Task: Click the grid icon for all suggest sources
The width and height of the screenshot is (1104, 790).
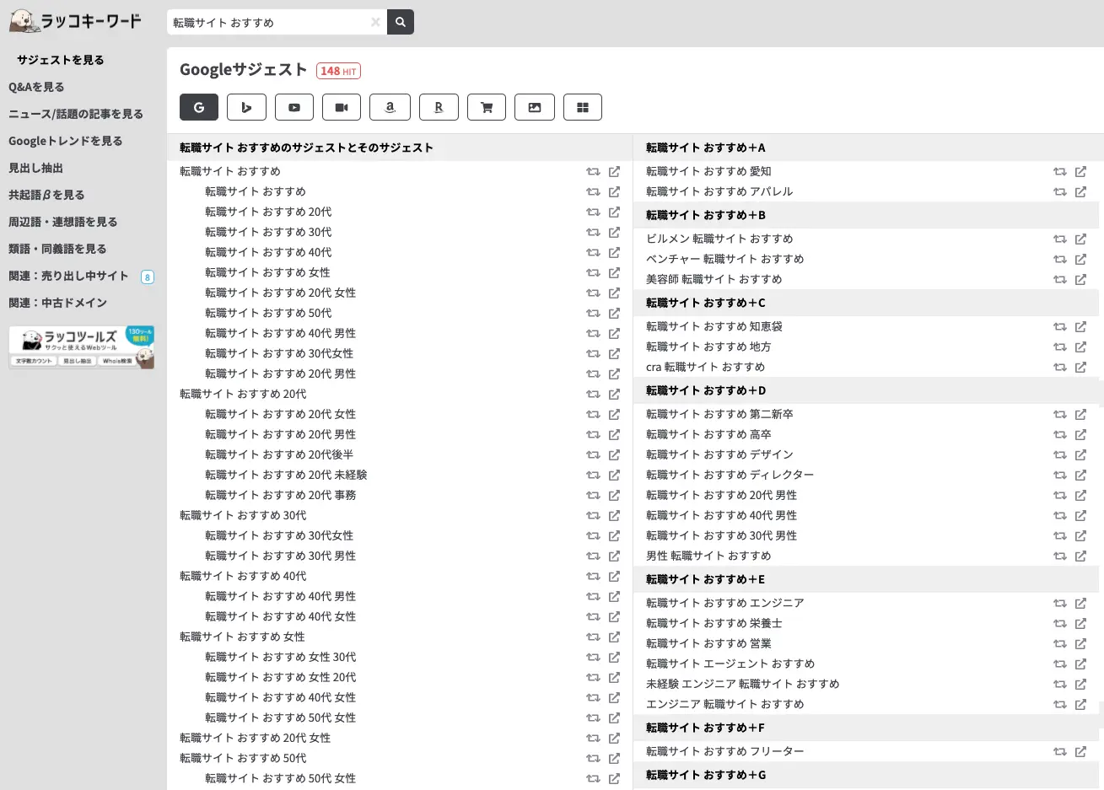Action: pyautogui.click(x=583, y=107)
